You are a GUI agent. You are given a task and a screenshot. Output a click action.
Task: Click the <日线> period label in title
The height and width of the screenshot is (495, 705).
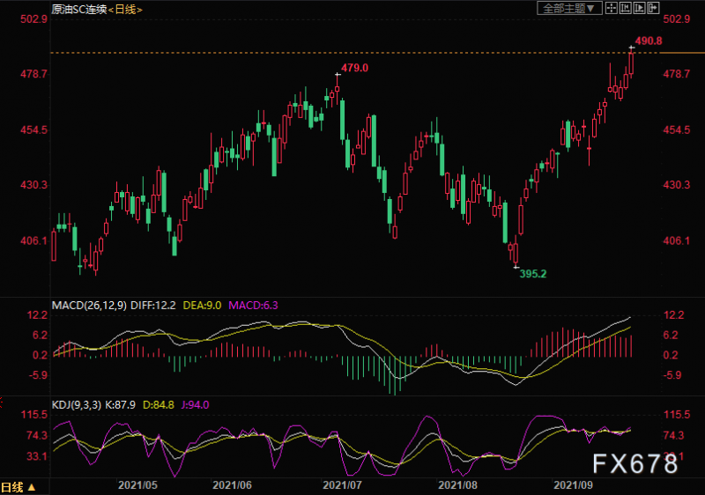125,9
